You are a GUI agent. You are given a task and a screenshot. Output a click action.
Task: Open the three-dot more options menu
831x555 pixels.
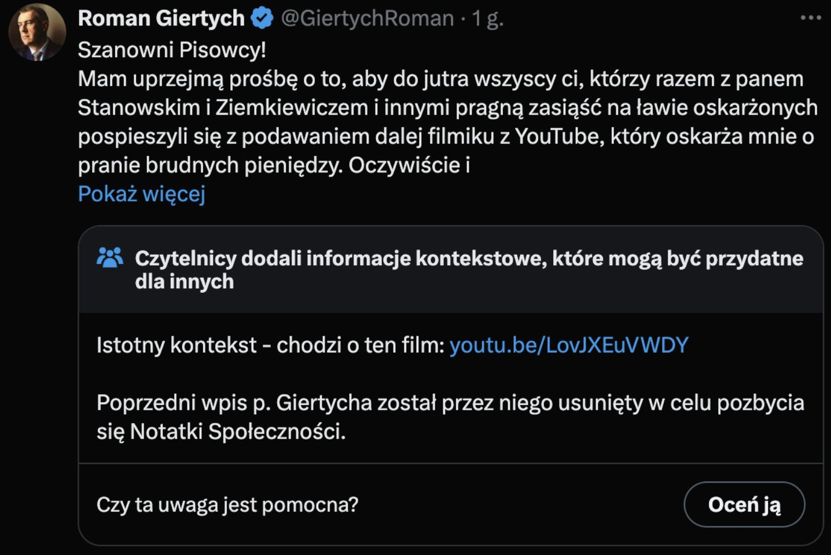tap(810, 18)
